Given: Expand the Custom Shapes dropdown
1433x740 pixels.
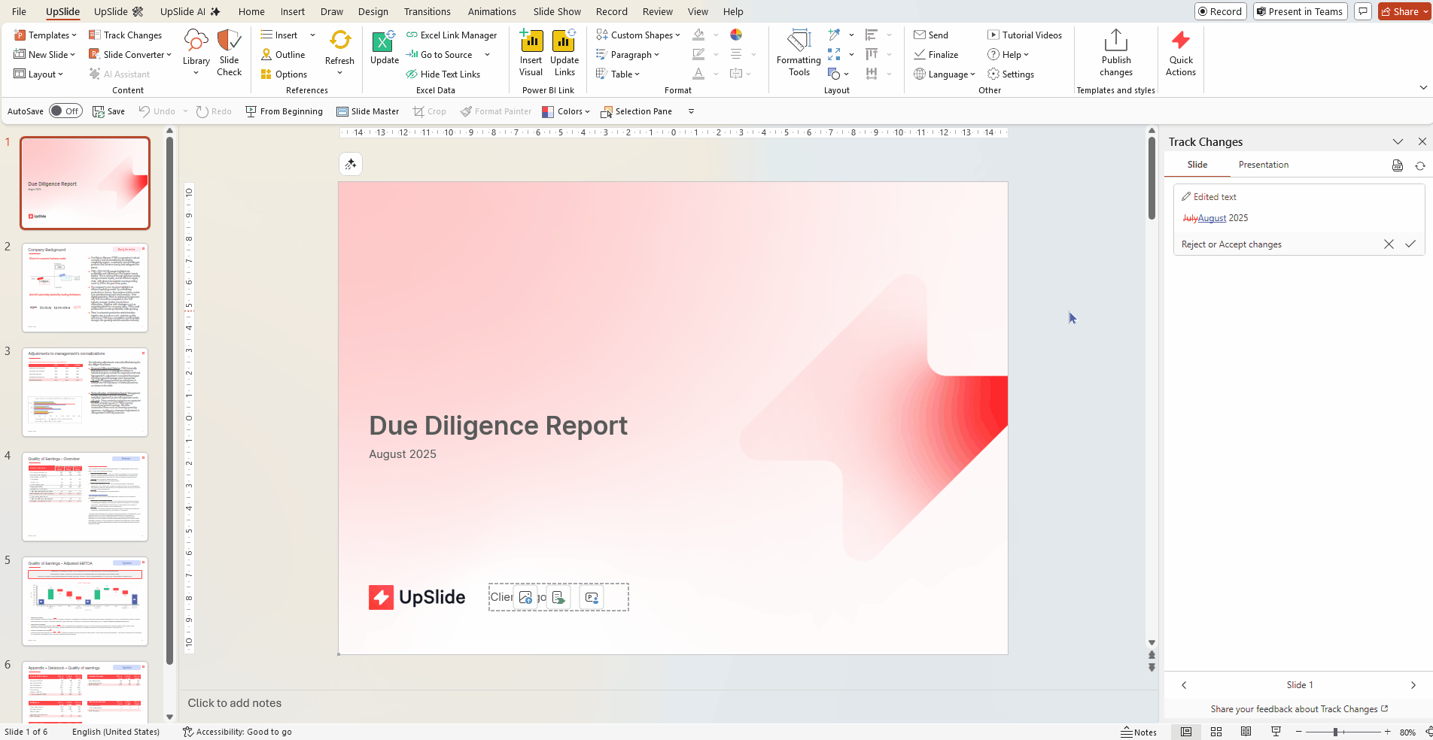Looking at the screenshot, I should 678,35.
